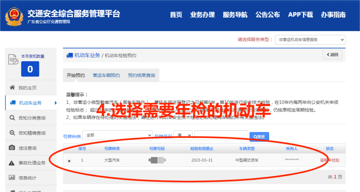Click the 号牌号码 column header
The width and height of the screenshot is (360, 192).
coord(157,148)
